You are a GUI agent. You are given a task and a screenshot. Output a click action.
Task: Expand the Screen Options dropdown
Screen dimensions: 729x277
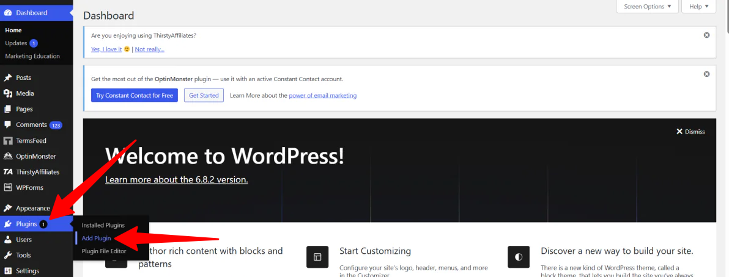648,7
